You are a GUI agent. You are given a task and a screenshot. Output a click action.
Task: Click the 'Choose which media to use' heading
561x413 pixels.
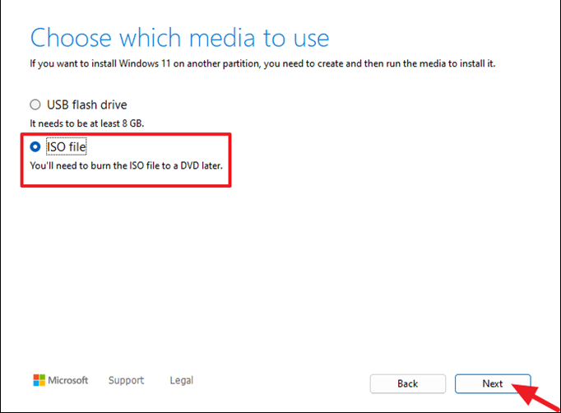pos(179,38)
